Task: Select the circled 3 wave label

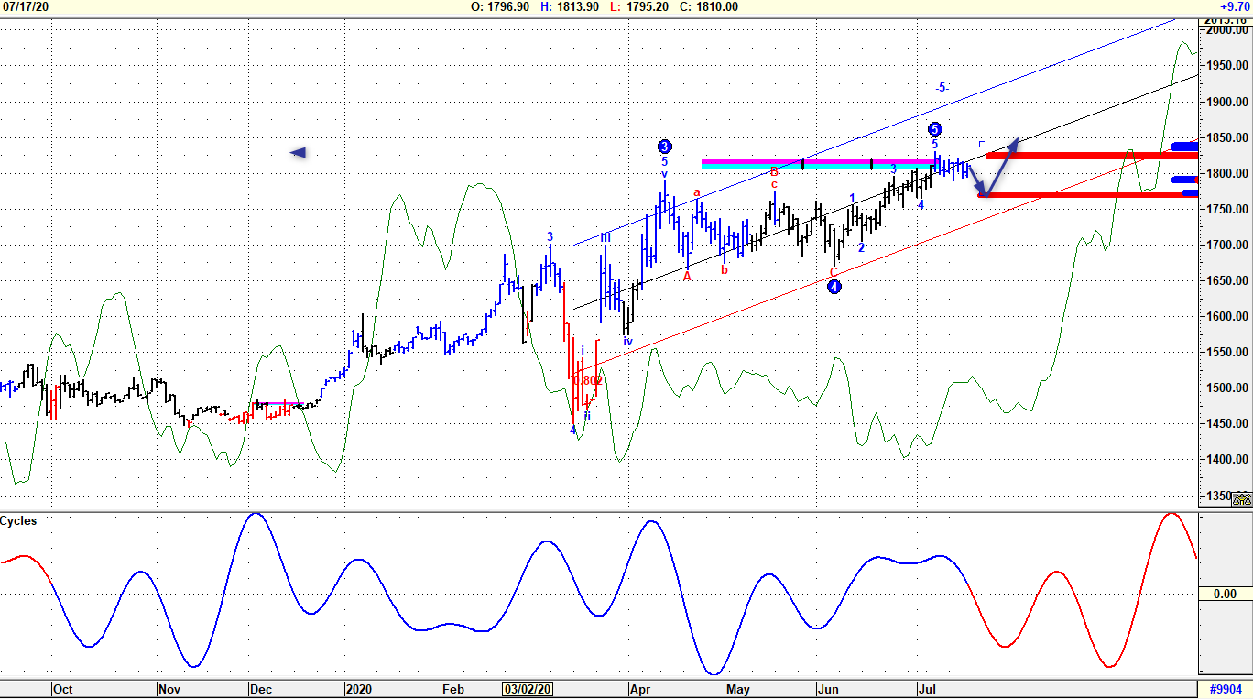Action: coord(665,147)
